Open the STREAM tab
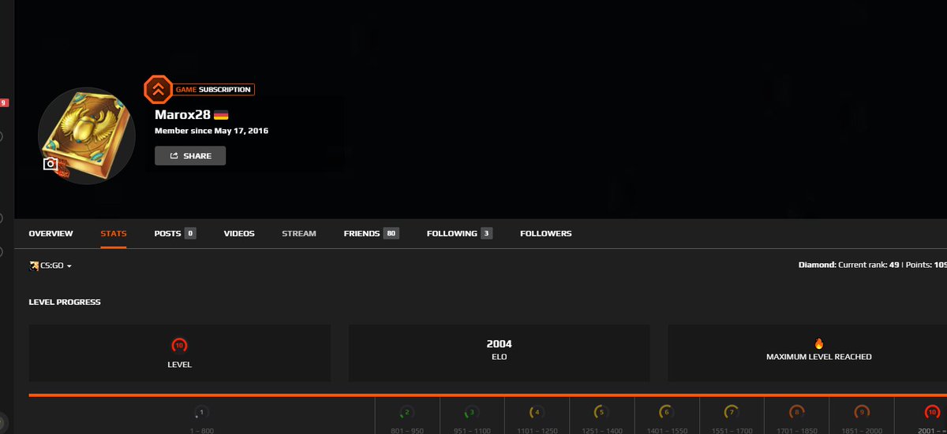Viewport: 947px width, 434px height. pyautogui.click(x=299, y=233)
